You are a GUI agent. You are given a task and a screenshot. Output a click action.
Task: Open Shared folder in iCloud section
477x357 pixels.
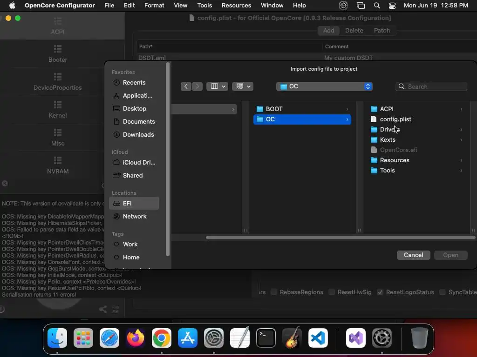pyautogui.click(x=134, y=175)
